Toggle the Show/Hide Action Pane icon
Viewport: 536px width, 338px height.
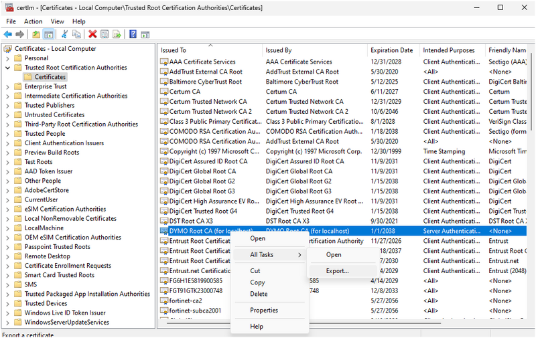(145, 34)
